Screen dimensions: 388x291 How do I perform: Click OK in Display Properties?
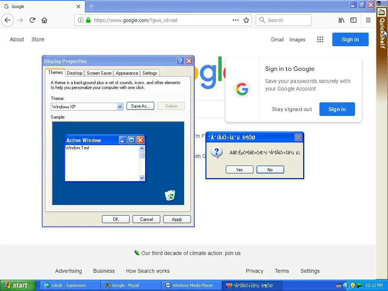(116, 219)
